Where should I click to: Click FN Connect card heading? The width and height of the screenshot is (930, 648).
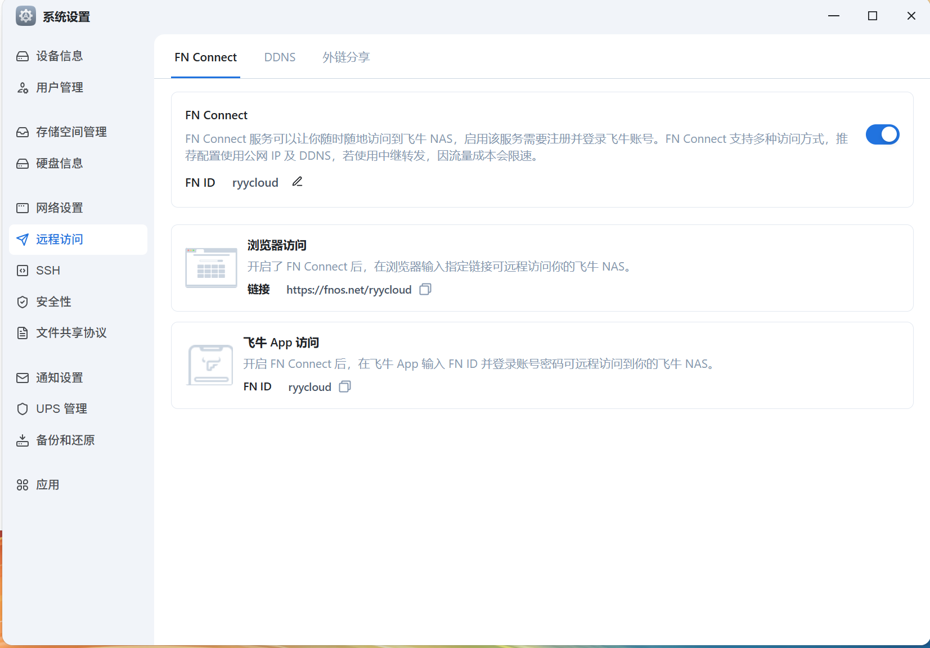[x=216, y=115]
